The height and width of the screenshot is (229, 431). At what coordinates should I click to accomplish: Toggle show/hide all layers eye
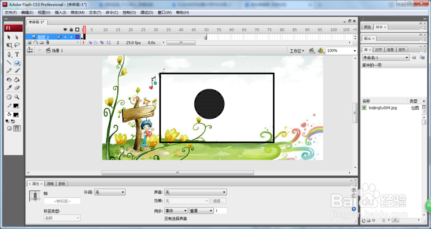[65, 30]
